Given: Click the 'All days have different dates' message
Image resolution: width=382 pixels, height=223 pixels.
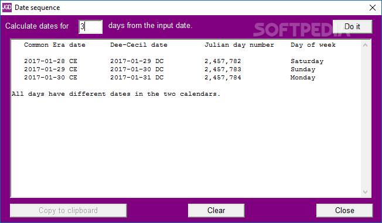Looking at the screenshot, I should coord(116,94).
